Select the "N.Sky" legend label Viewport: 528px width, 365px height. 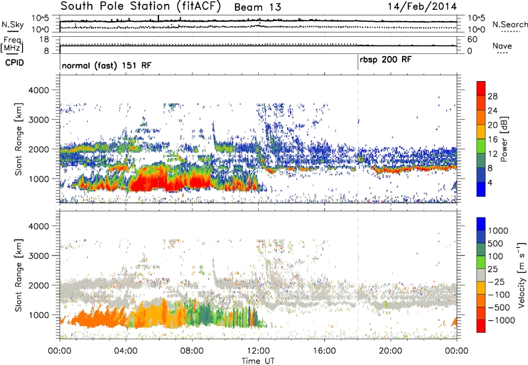pyautogui.click(x=13, y=24)
